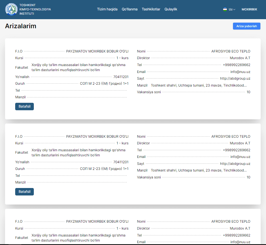Click the Uzbekistan flag icon
266x245 pixels.
pos(225,9)
